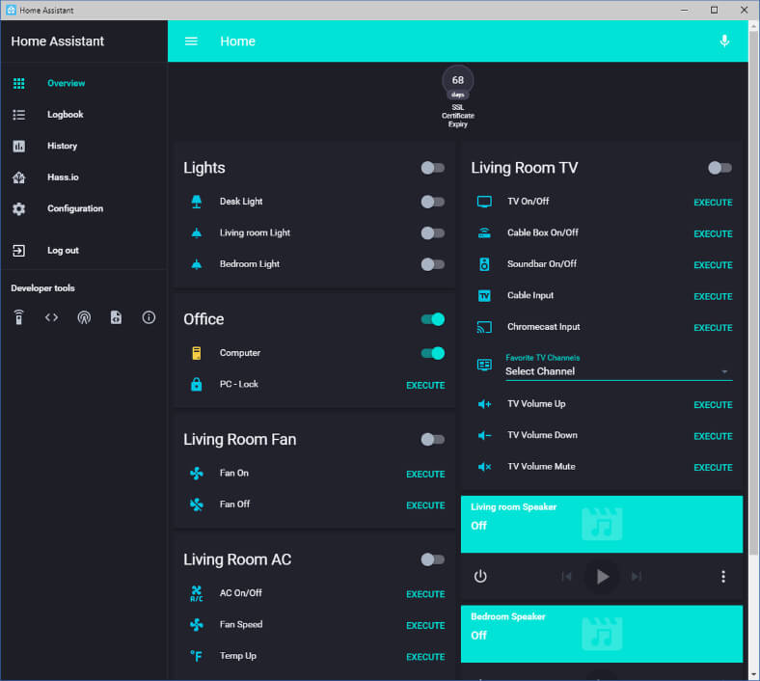Execute TV Volume Down
The width and height of the screenshot is (760, 681).
713,436
